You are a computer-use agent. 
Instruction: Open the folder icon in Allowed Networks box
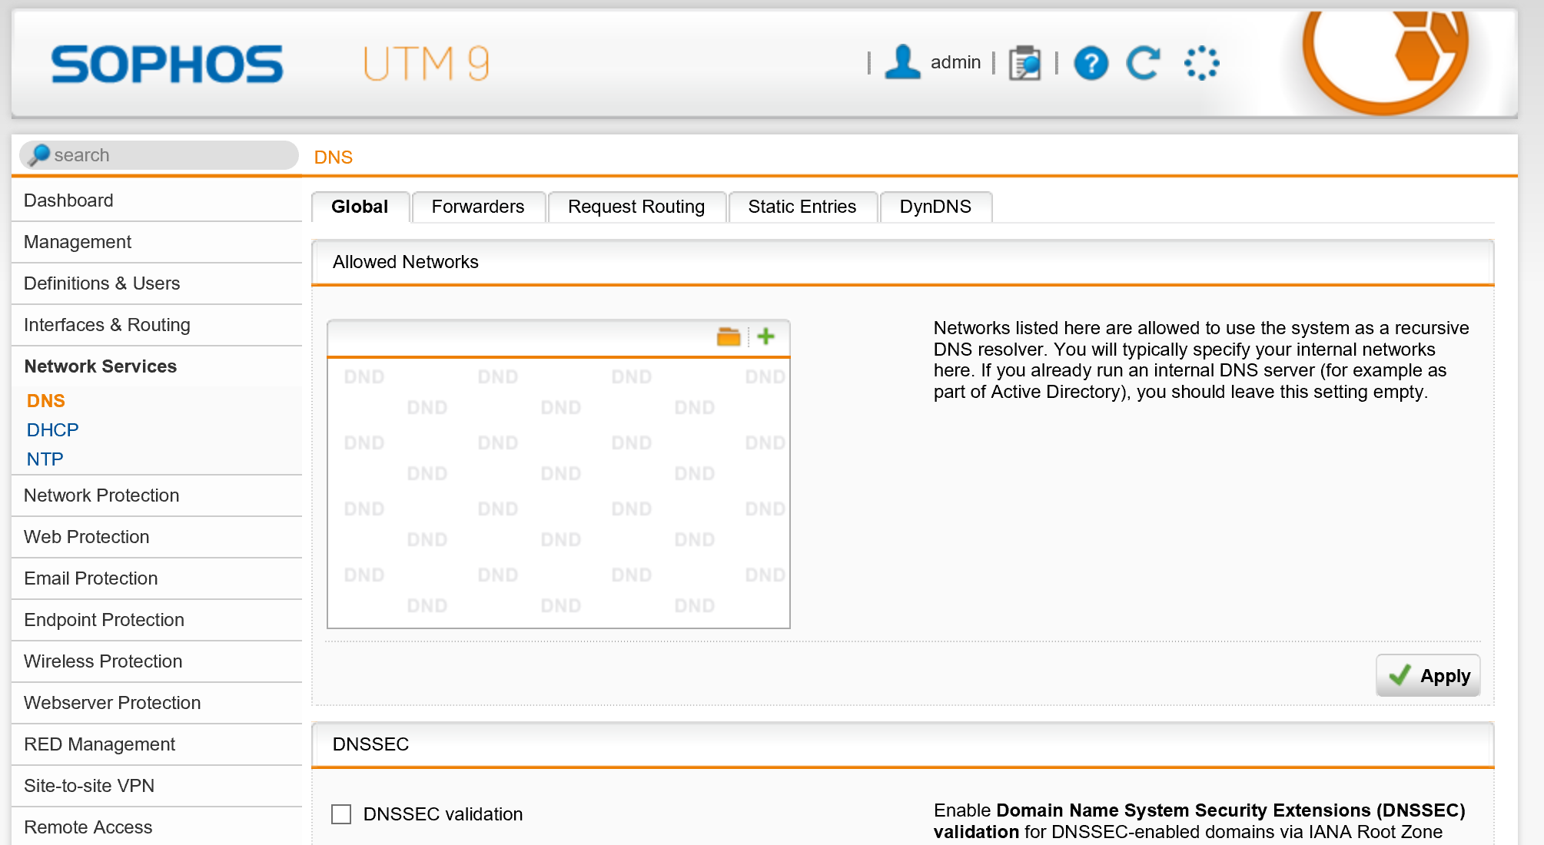tap(728, 336)
